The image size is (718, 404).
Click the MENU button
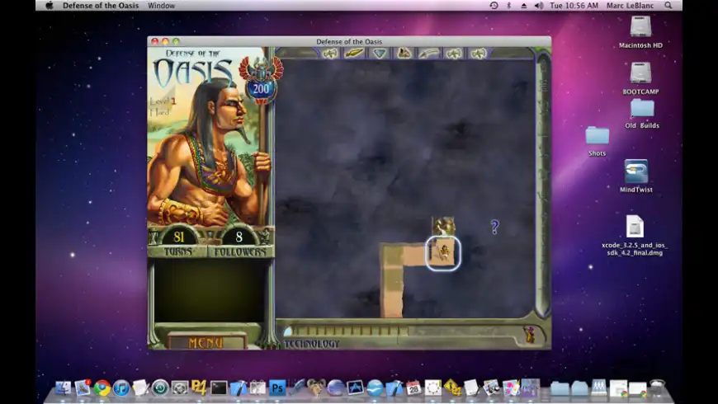point(206,342)
